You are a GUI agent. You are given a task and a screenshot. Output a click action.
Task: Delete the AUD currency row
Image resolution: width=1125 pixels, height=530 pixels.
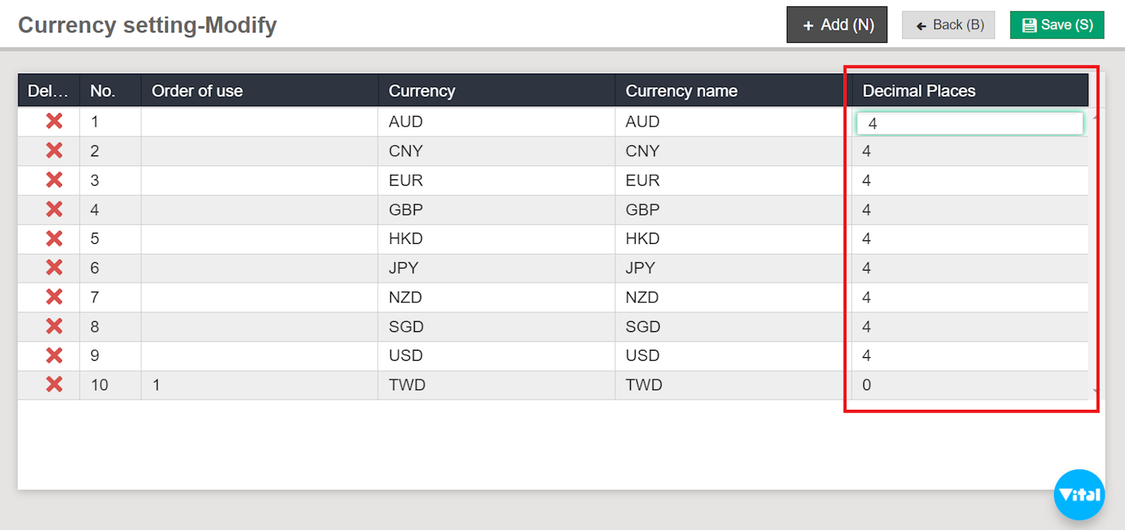click(x=54, y=121)
